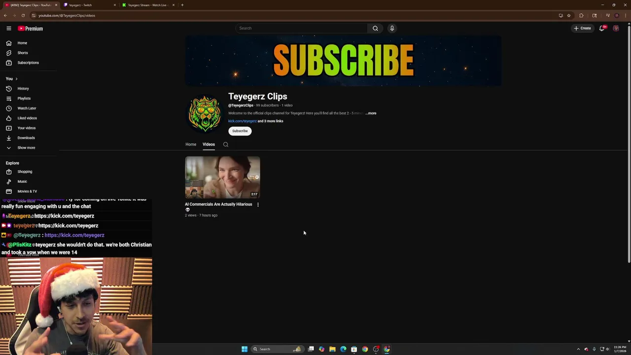Install app icon in the address bar

[561, 15]
